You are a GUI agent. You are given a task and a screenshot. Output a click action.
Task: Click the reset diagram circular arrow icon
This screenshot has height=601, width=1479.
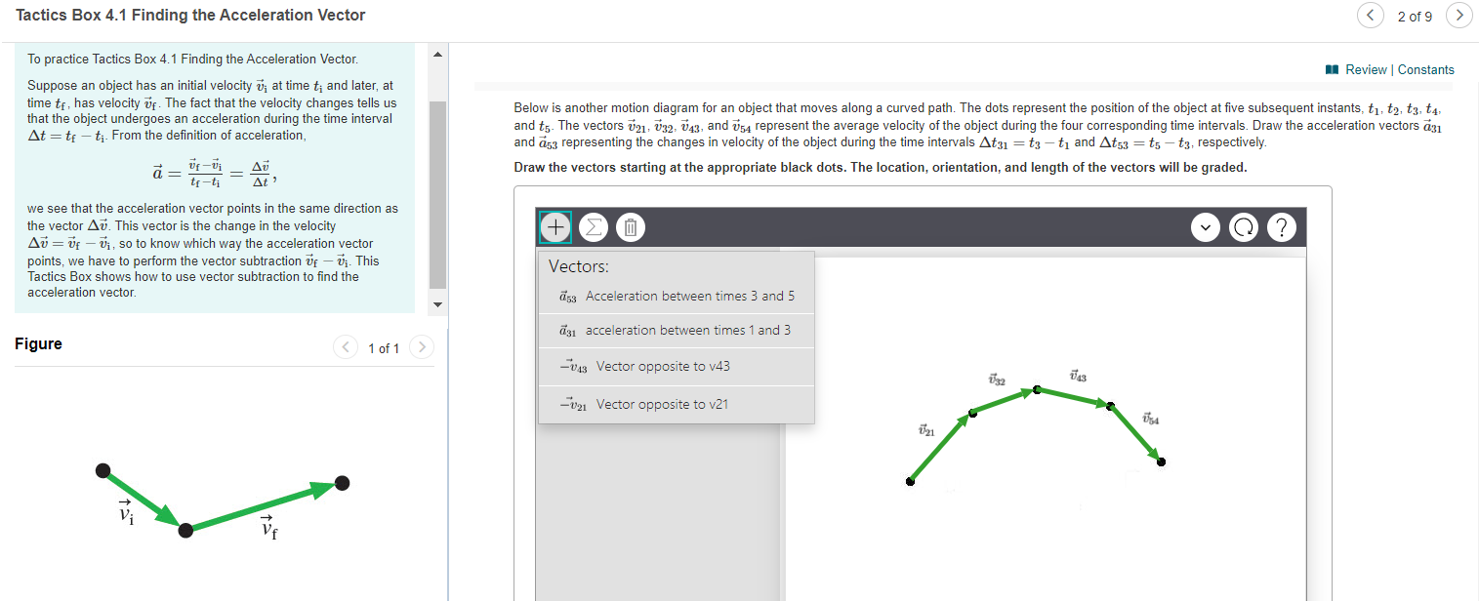click(x=1244, y=226)
